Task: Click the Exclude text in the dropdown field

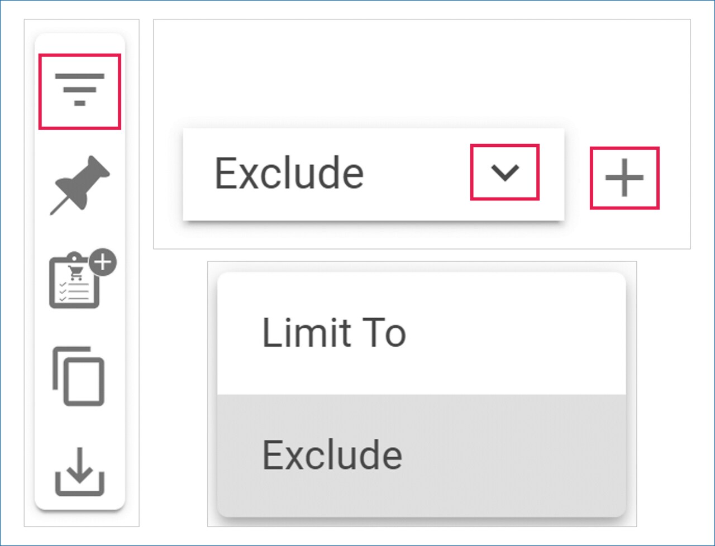Action: [x=289, y=174]
